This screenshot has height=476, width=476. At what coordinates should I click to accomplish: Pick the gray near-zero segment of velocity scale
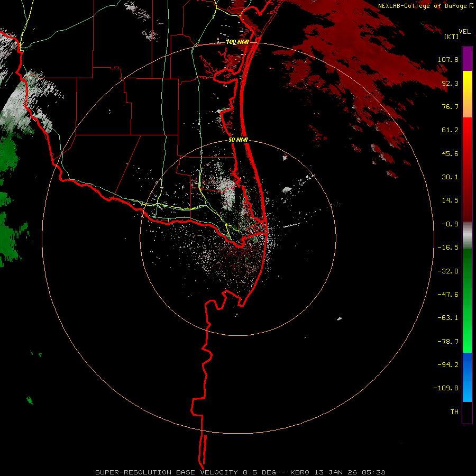click(467, 235)
